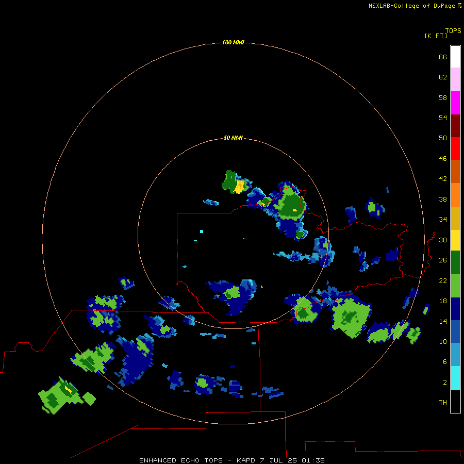Click the "[K FT]" units label
The image size is (464, 464).
pyautogui.click(x=436, y=36)
